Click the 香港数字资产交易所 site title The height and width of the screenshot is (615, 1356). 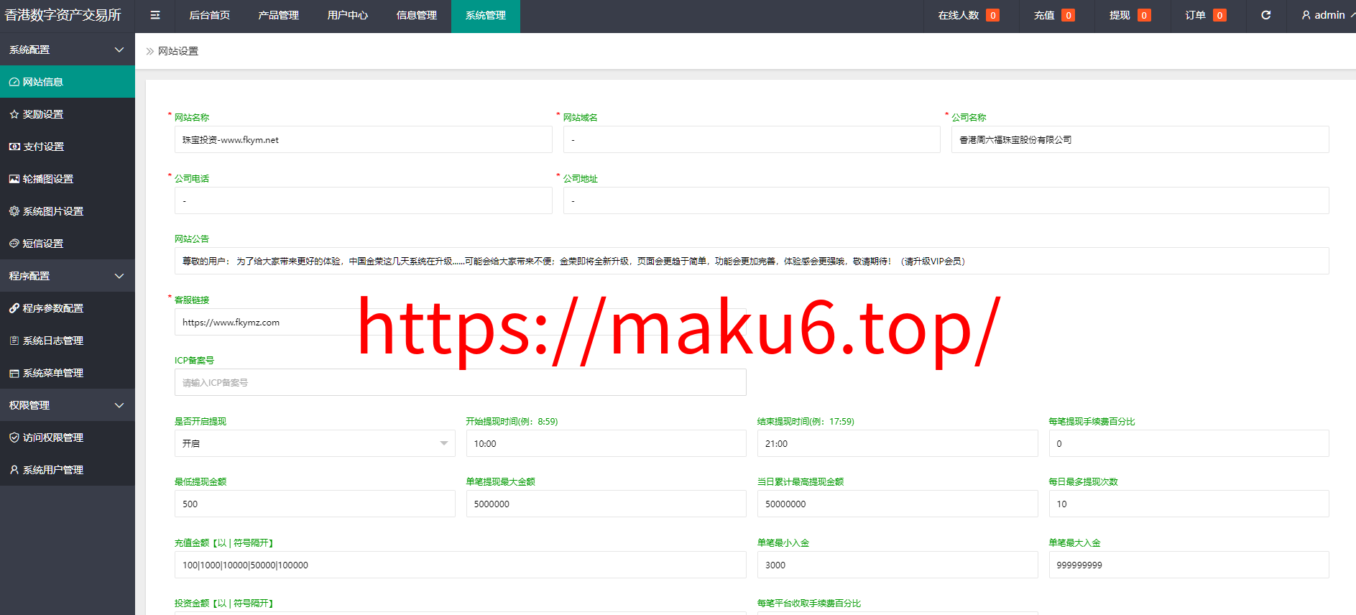[63, 15]
